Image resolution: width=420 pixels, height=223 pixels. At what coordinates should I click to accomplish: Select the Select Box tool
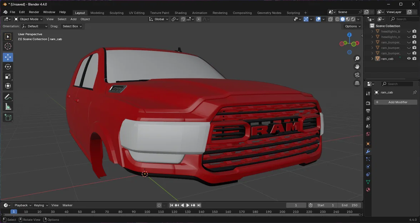click(8, 36)
